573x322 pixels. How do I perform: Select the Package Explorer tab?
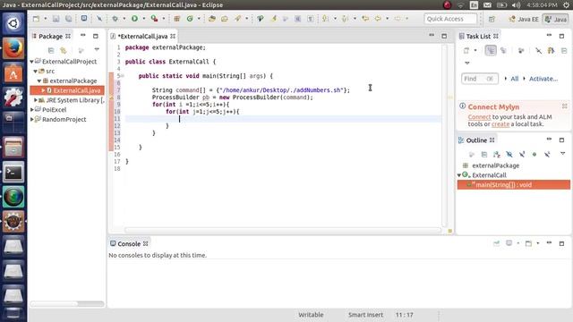(50, 36)
